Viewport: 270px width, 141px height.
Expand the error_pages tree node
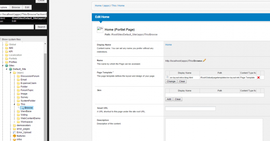click(x=10, y=129)
